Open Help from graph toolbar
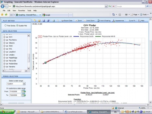 pos(141,21)
